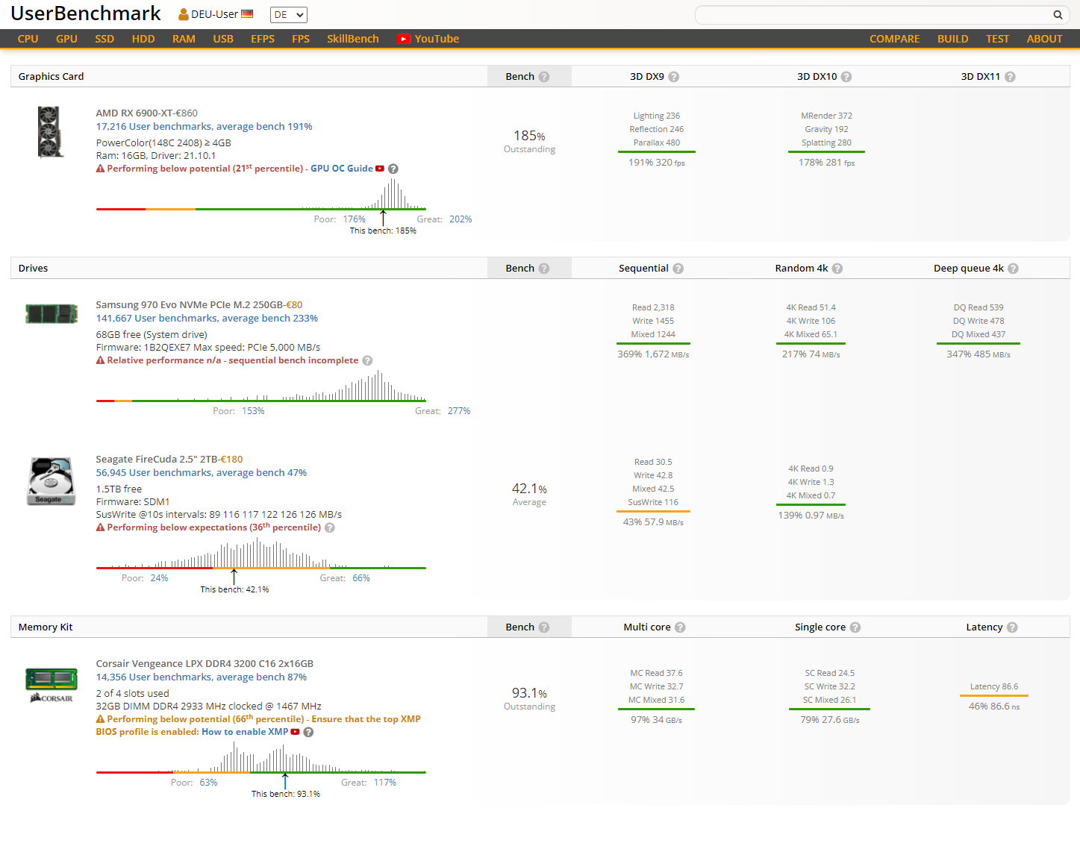Open the Seagate FireCuda drive thumbnail
The width and height of the screenshot is (1080, 852).
pyautogui.click(x=51, y=481)
